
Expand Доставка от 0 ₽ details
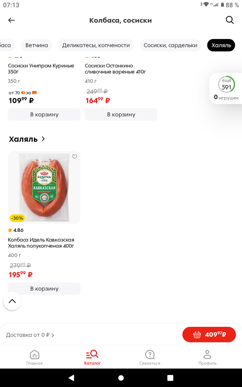[x=30, y=335]
